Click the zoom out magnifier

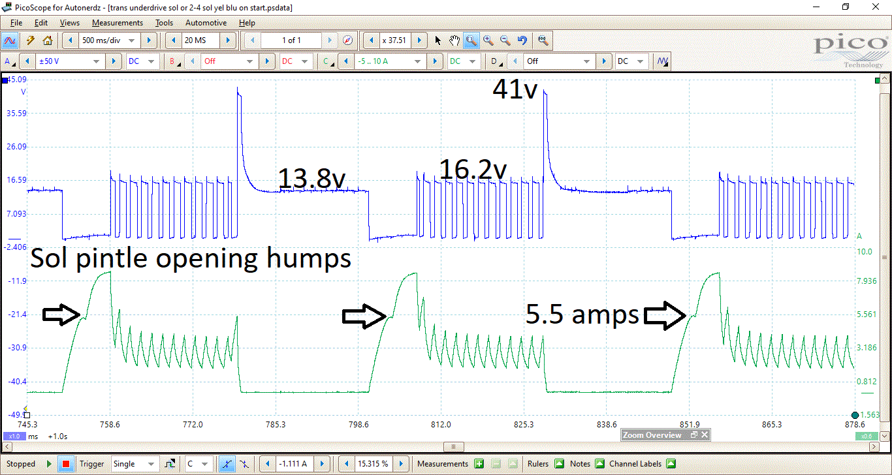click(504, 40)
